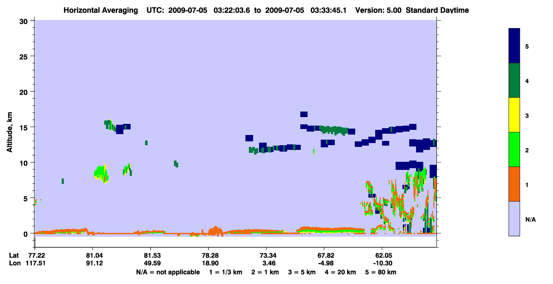Click the colorbar label 'N/A'
Viewport: 553px width, 284px height.
pyautogui.click(x=530, y=219)
